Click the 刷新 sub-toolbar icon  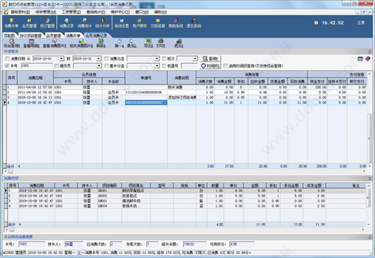point(101,43)
